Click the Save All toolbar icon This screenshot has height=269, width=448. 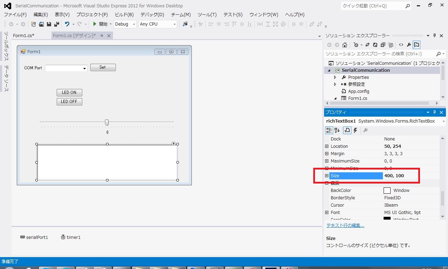tap(56, 24)
